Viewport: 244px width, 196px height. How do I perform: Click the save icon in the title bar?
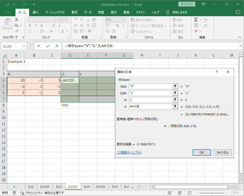click(7, 4)
